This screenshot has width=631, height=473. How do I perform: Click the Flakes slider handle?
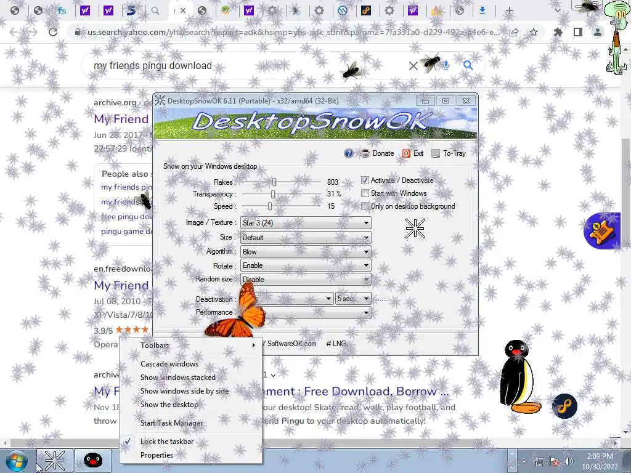click(274, 182)
